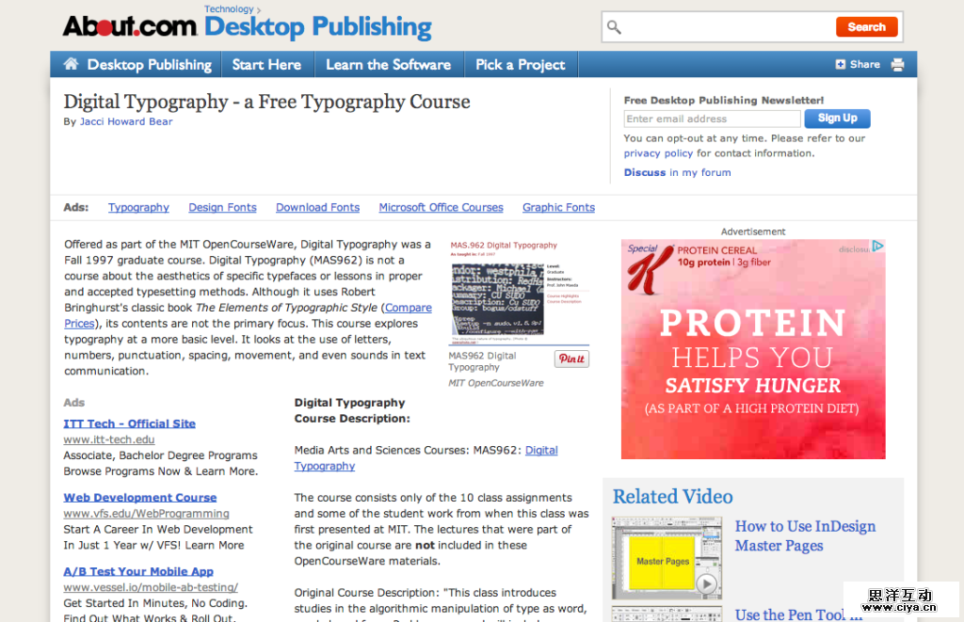This screenshot has width=964, height=622.
Task: Click the Download Fonts ad link
Action: (x=317, y=208)
